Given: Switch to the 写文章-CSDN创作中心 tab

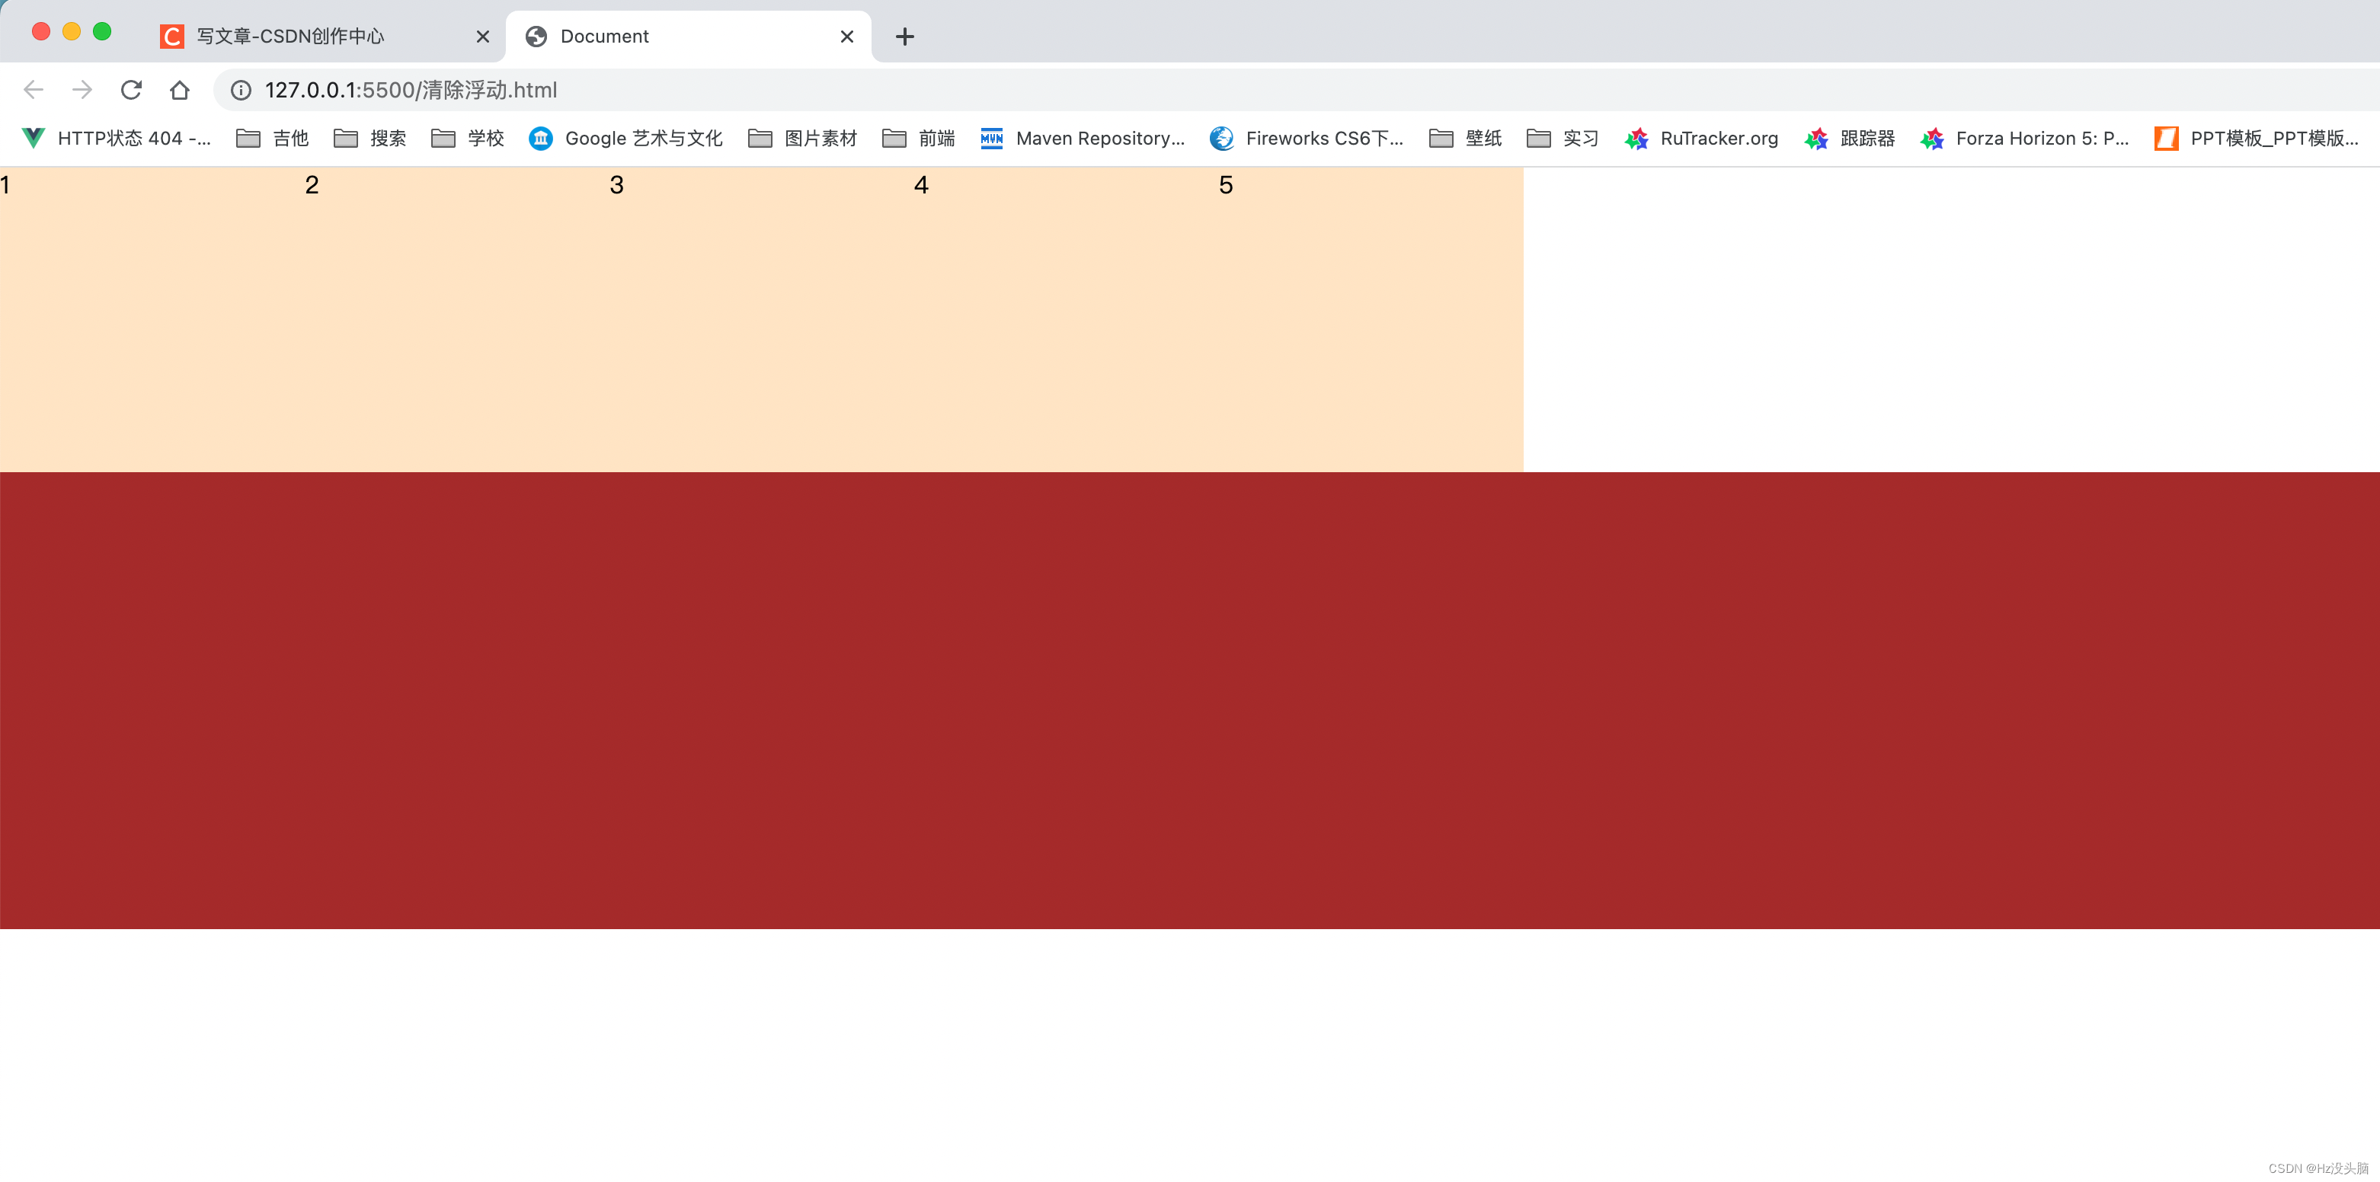Looking at the screenshot, I should pyautogui.click(x=290, y=36).
